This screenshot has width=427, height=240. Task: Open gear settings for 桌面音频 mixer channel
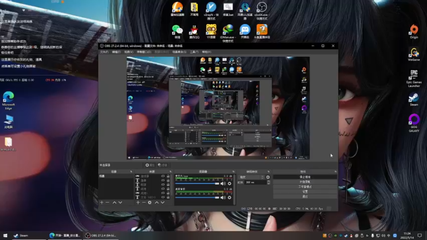click(230, 197)
